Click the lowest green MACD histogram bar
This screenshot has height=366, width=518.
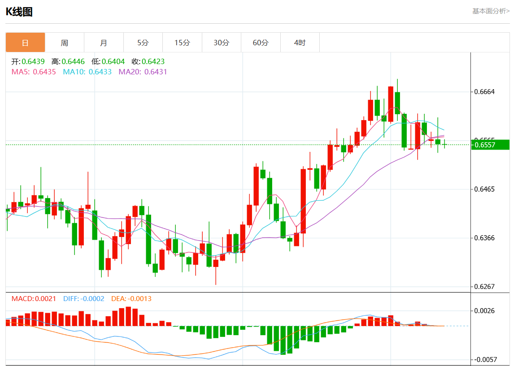point(283,340)
